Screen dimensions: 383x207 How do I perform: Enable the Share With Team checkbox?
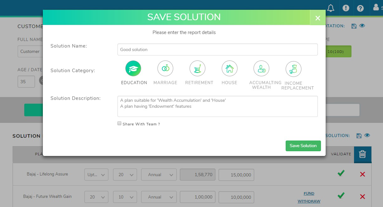(x=119, y=124)
